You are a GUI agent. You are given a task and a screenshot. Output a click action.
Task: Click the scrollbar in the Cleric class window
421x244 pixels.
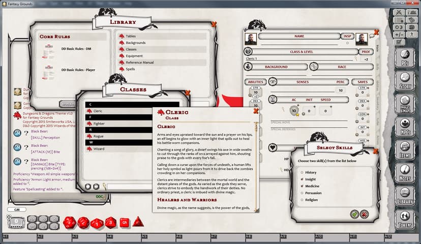coord(256,165)
